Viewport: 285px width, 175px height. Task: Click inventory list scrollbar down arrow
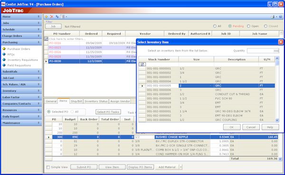pyautogui.click(x=277, y=120)
